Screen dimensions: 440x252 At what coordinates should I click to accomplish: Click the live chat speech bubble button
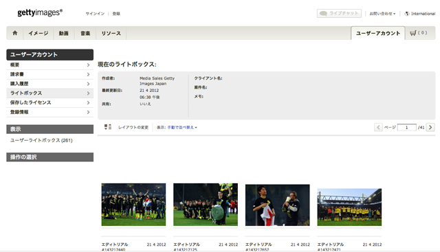tap(339, 14)
